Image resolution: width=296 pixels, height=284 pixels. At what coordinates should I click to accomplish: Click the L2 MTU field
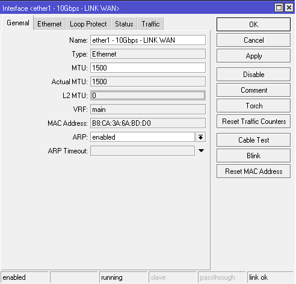[148, 96]
